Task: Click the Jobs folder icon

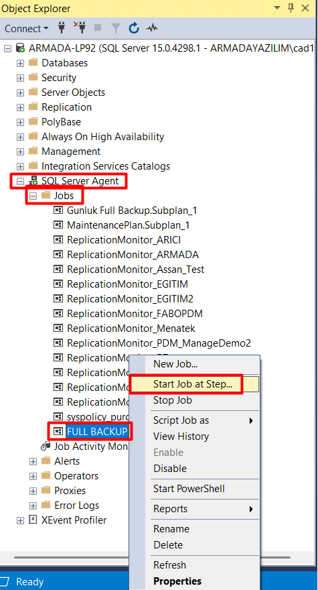Action: point(46,195)
